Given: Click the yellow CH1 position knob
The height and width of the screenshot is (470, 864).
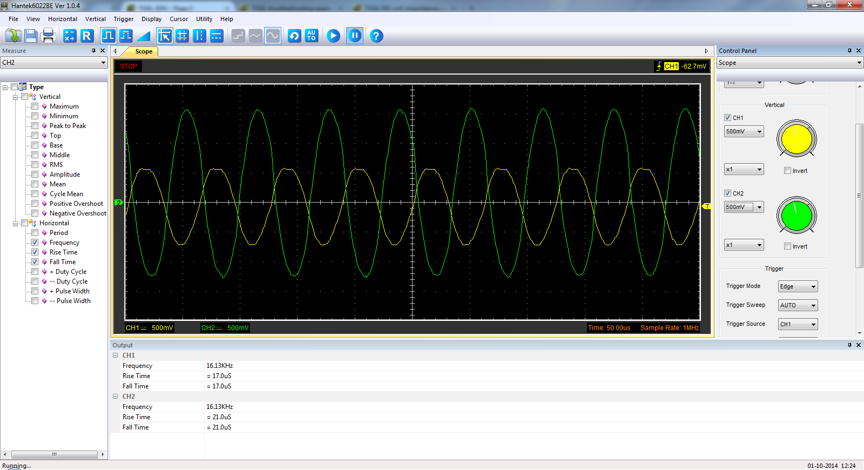Looking at the screenshot, I should click(x=796, y=139).
